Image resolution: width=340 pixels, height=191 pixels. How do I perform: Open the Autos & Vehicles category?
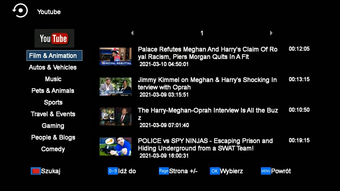pyautogui.click(x=53, y=67)
